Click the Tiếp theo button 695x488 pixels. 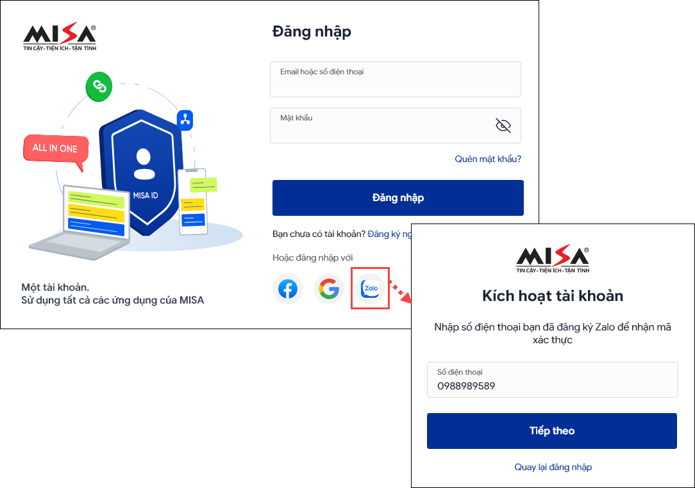(552, 431)
